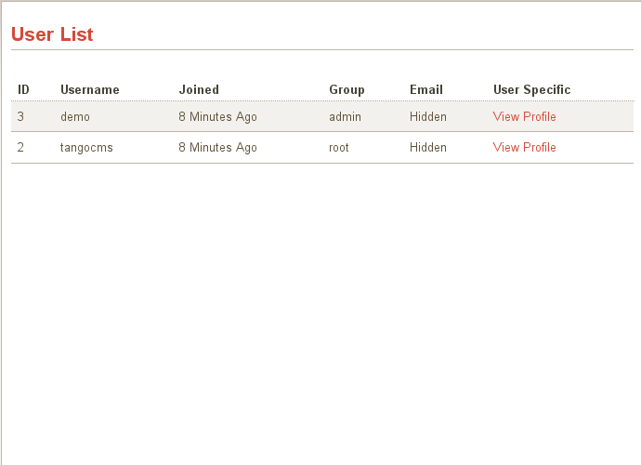
Task: Click joined time in tangocms row
Action: (x=217, y=147)
